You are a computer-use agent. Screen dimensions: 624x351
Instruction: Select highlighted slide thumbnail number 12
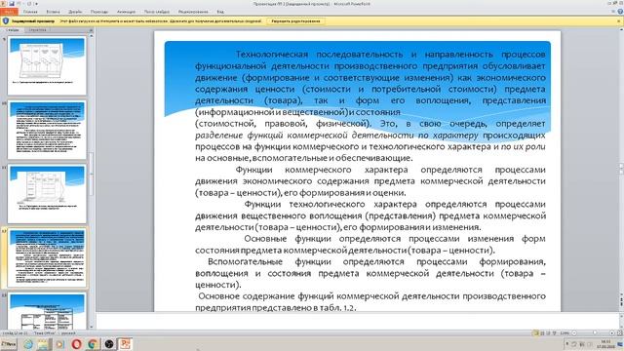(x=47, y=257)
